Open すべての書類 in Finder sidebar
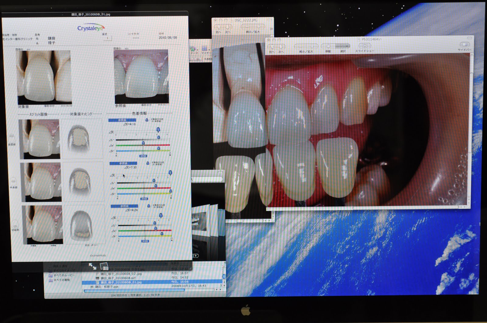This screenshot has height=323, width=487. [x=62, y=280]
